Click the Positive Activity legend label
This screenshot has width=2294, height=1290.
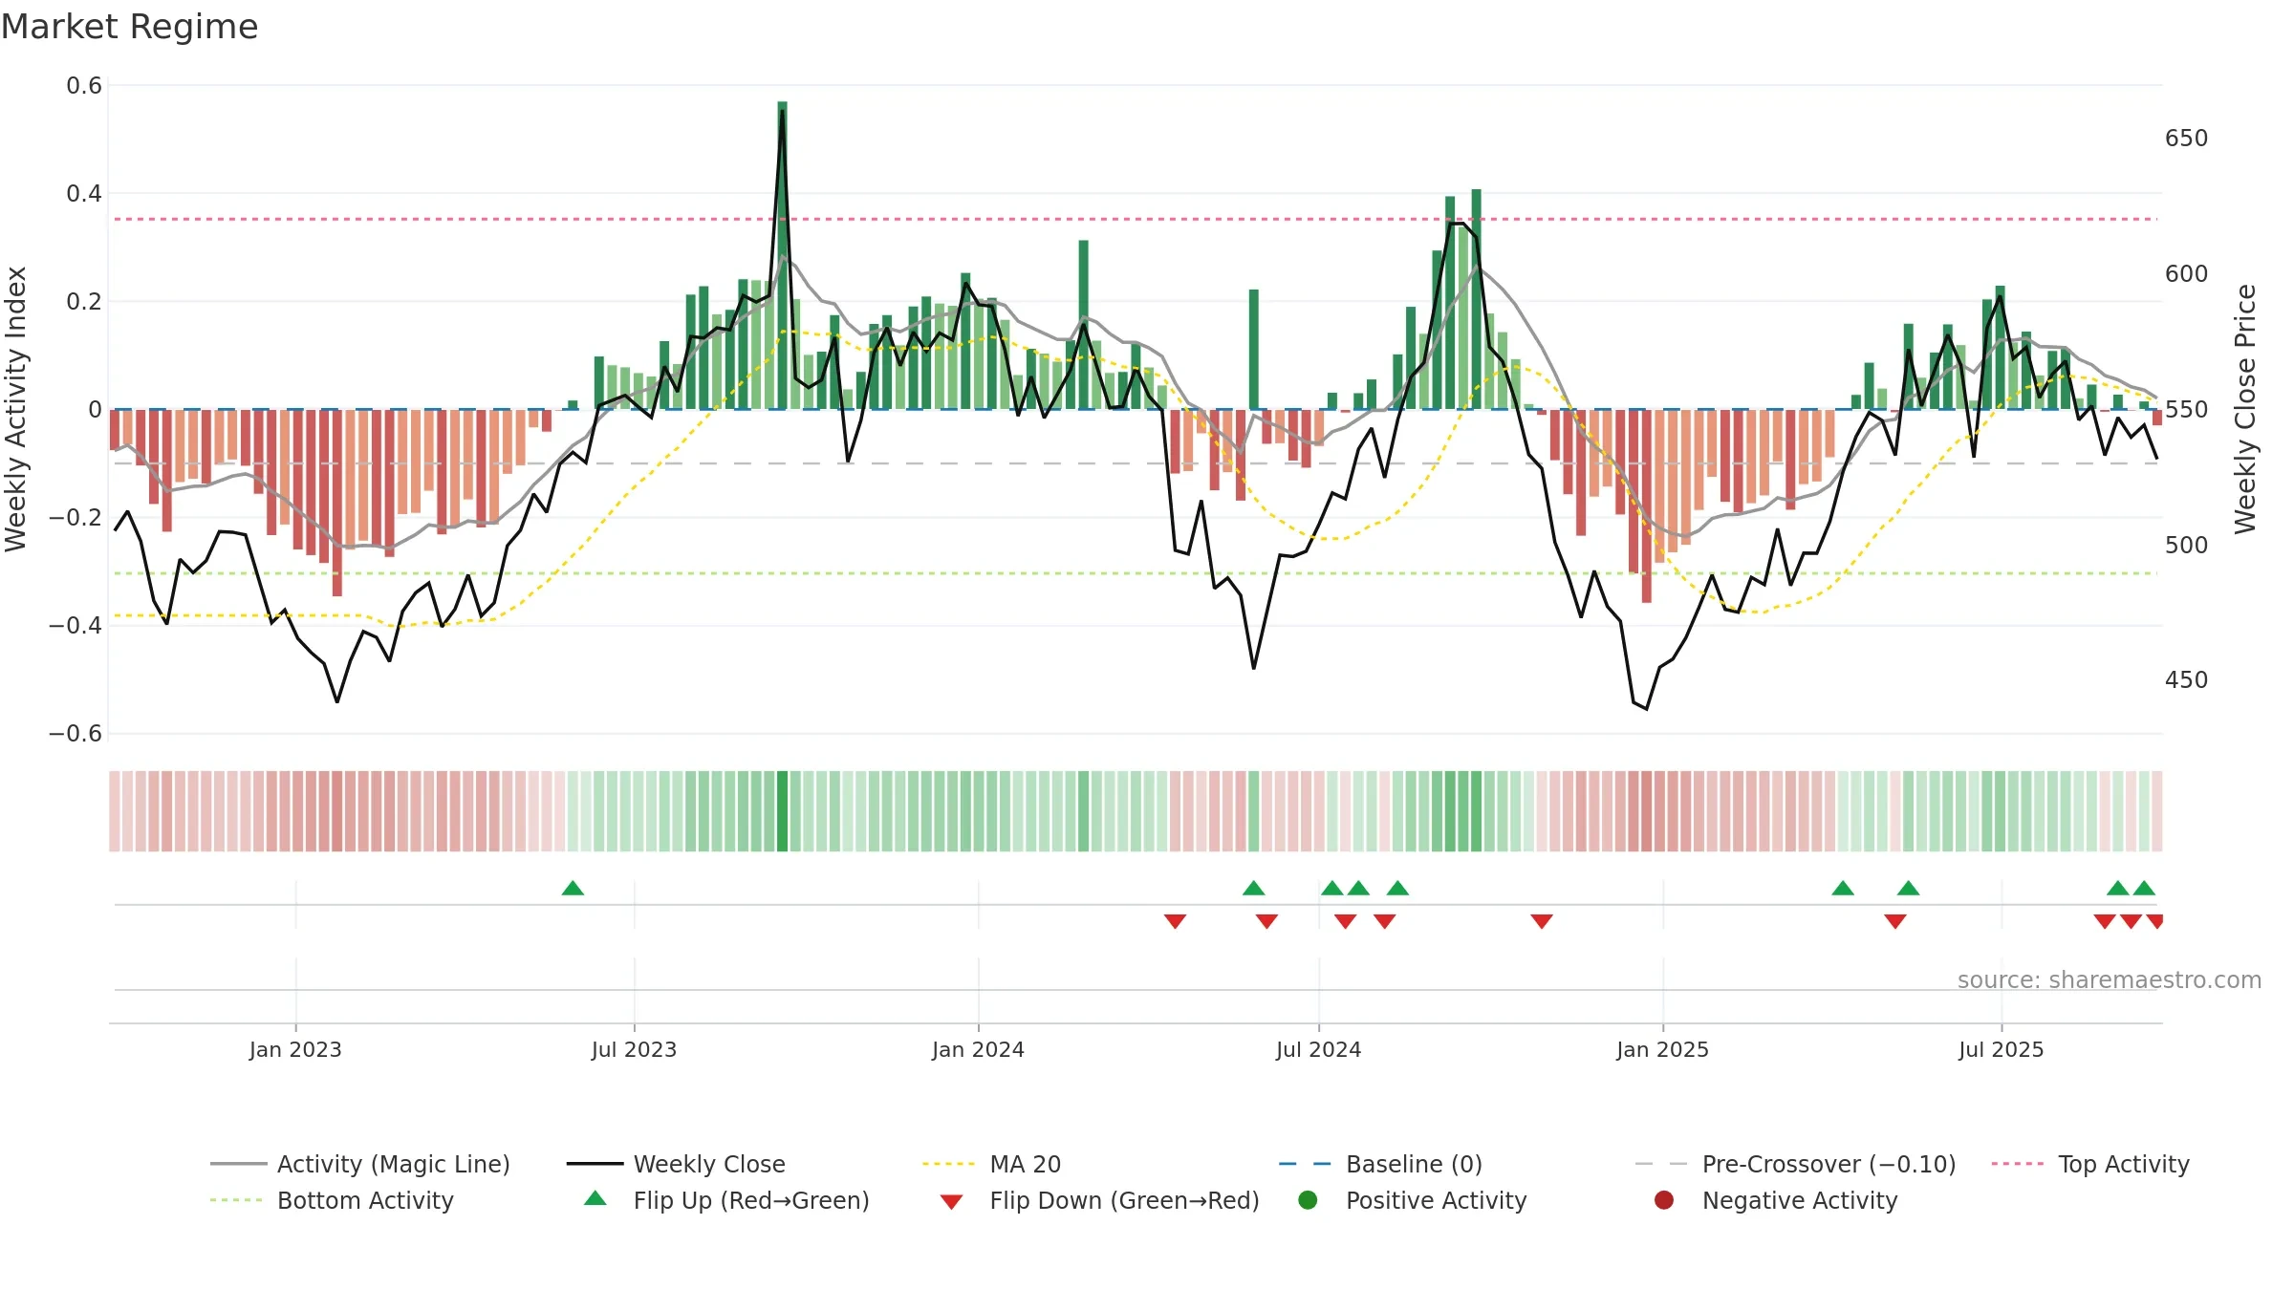click(1436, 1200)
